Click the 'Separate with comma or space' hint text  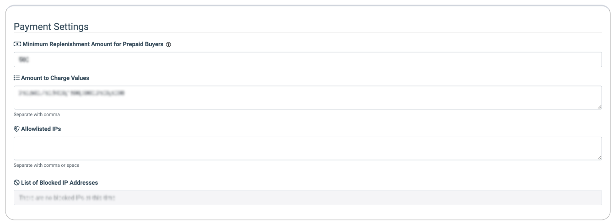(x=47, y=165)
